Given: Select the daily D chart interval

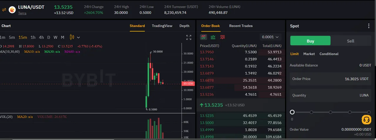Looking at the screenshot, I should click(49, 37).
